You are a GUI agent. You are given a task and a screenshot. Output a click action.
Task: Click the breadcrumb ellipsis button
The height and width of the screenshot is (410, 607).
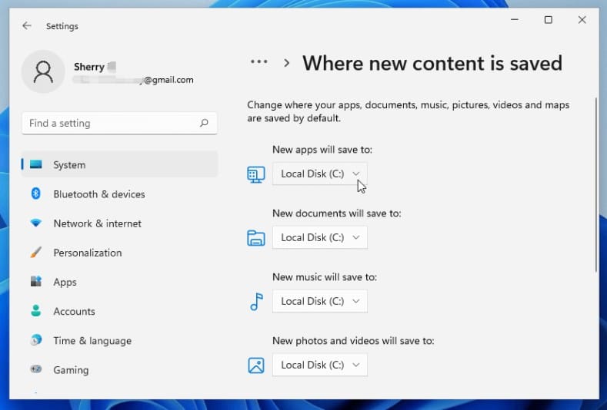[x=258, y=62]
